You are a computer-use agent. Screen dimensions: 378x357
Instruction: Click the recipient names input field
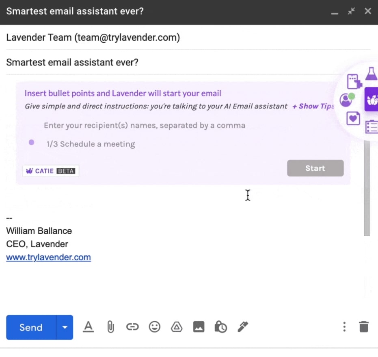pyautogui.click(x=145, y=125)
